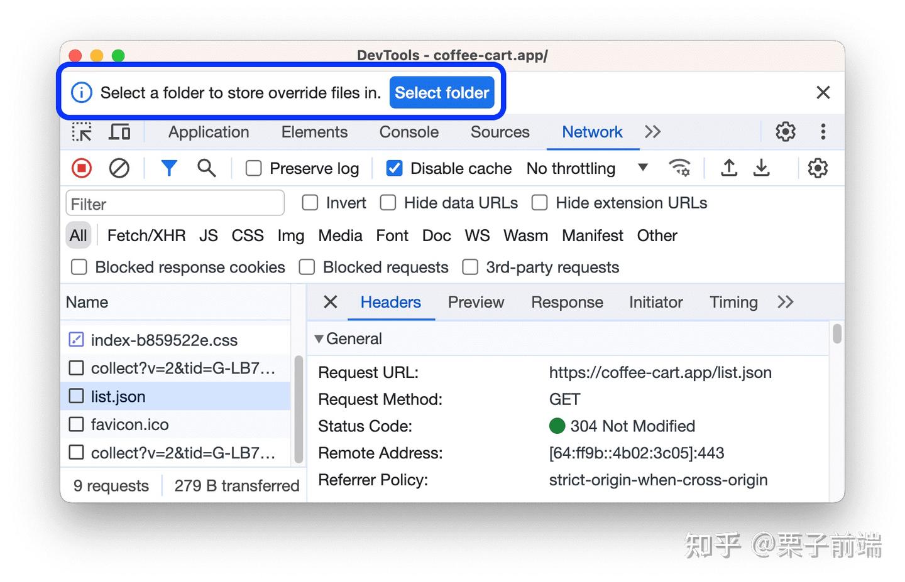Open the network search magnifier

pos(206,168)
